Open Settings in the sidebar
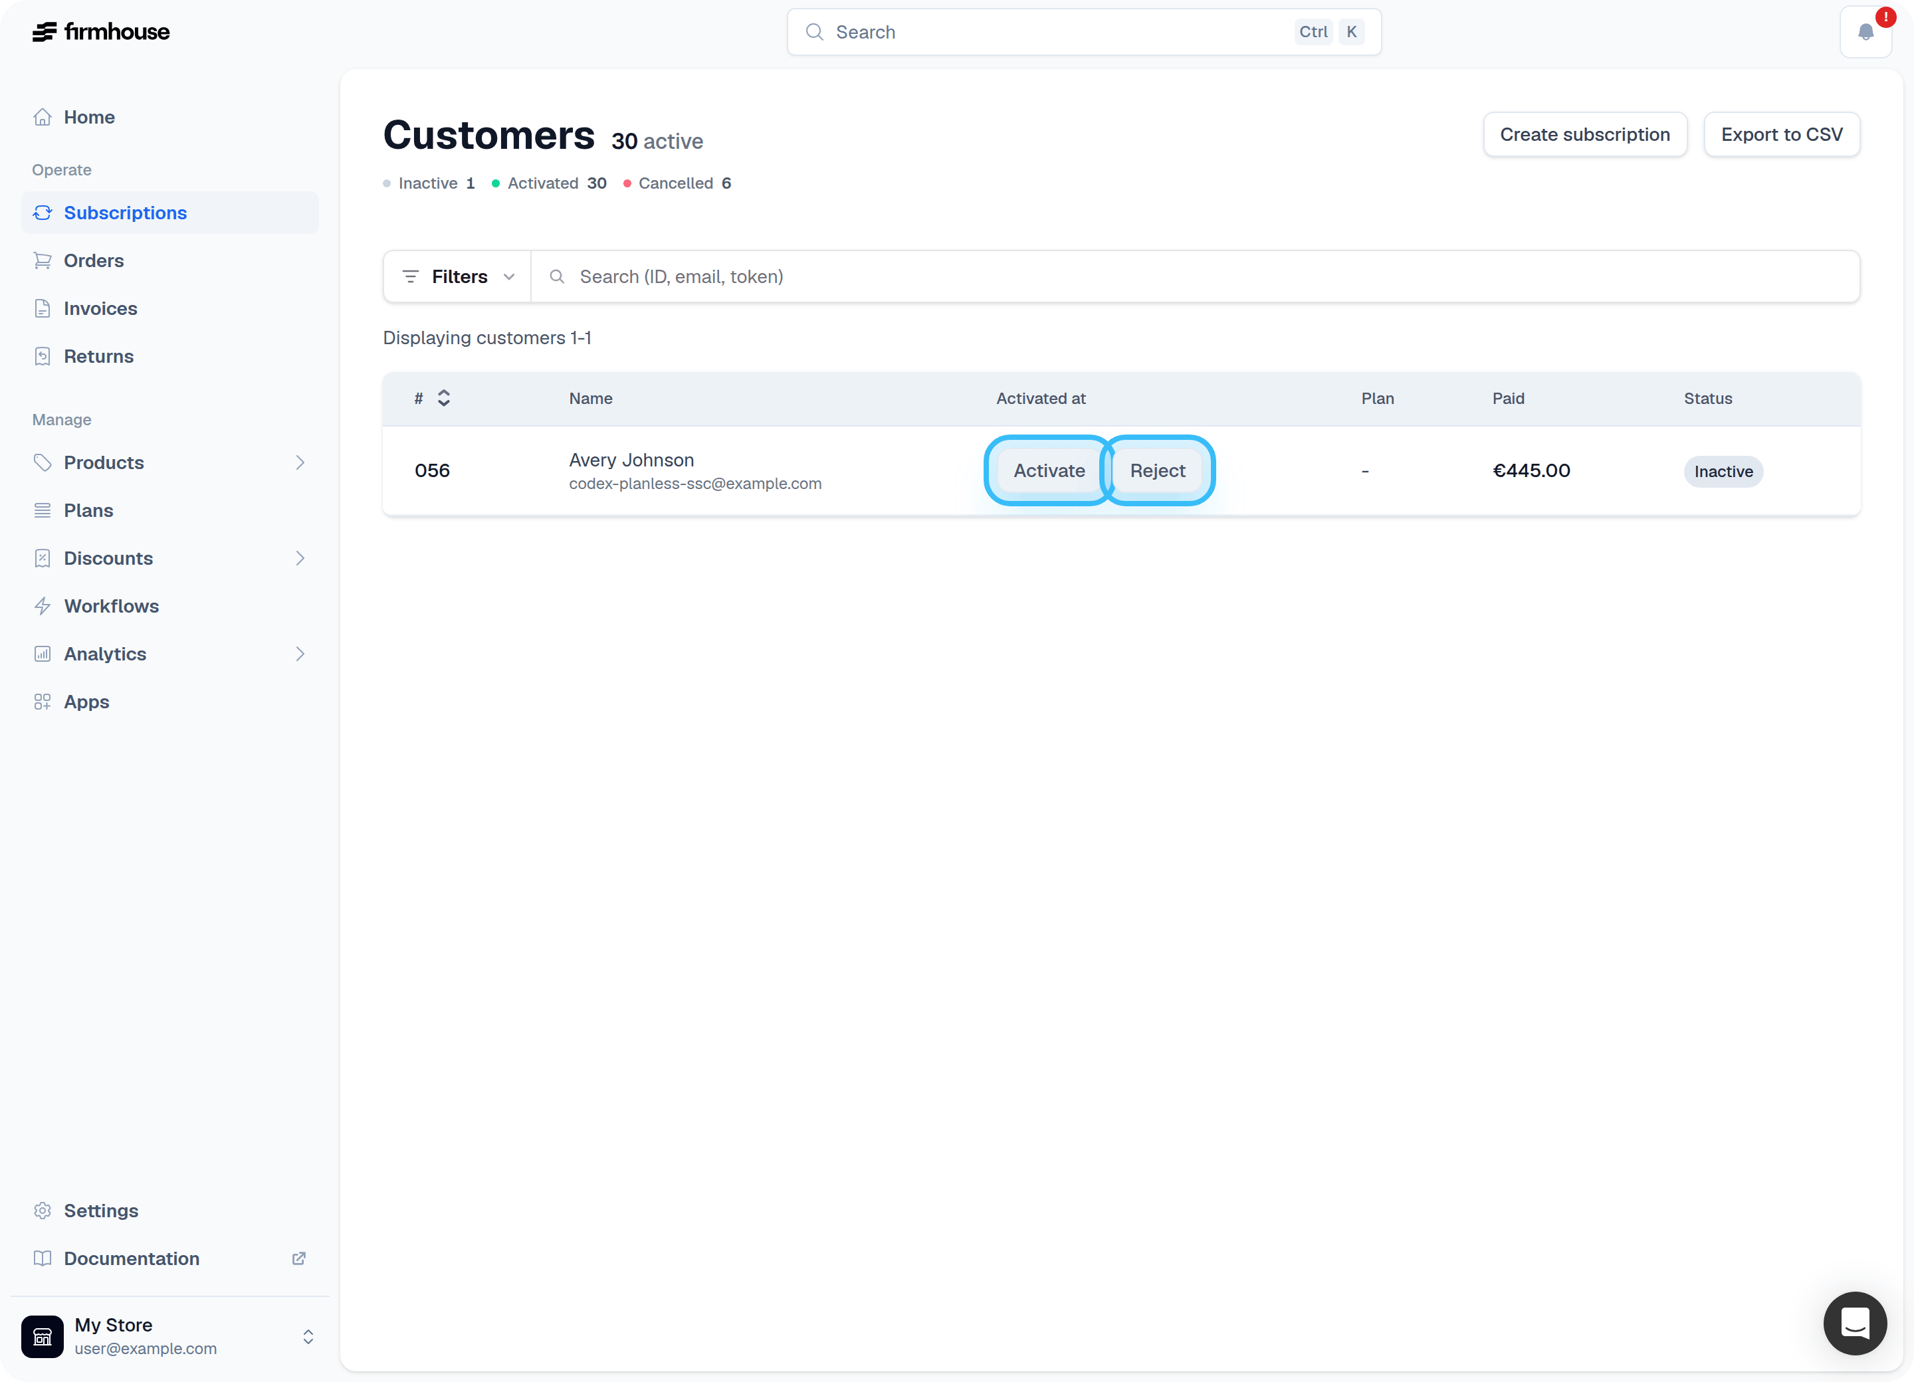This screenshot has height=1382, width=1914. coord(169,1211)
